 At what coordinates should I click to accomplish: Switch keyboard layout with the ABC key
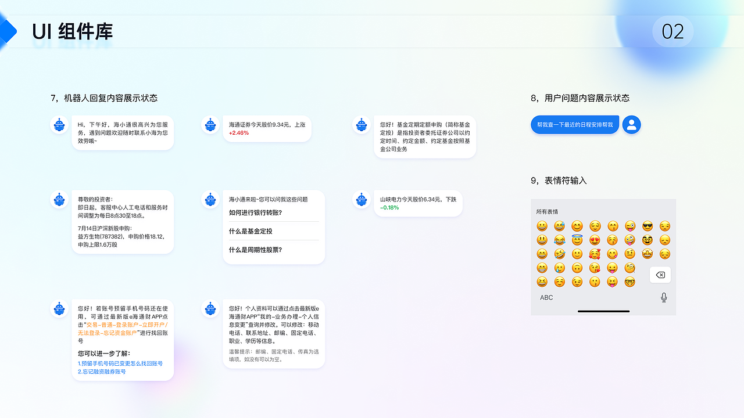(x=545, y=297)
